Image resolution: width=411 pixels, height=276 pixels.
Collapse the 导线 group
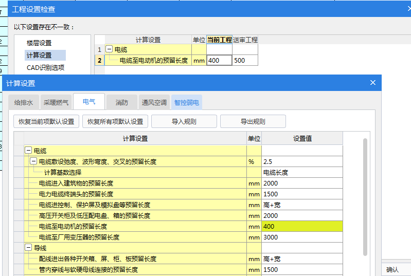[x=28, y=248]
